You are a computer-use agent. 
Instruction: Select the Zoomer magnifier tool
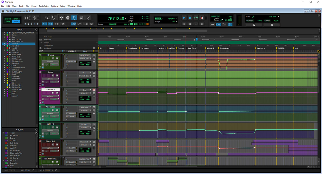pyautogui.click(x=54, y=18)
